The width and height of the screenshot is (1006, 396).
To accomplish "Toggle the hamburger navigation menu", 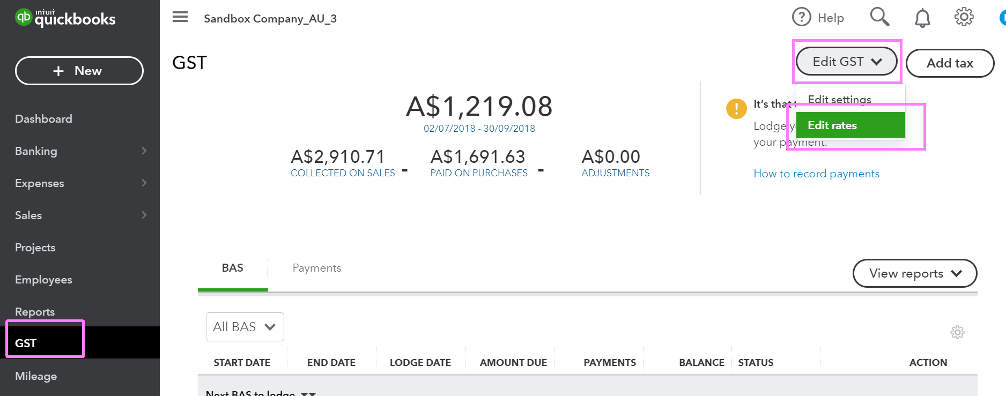I will pos(180,17).
